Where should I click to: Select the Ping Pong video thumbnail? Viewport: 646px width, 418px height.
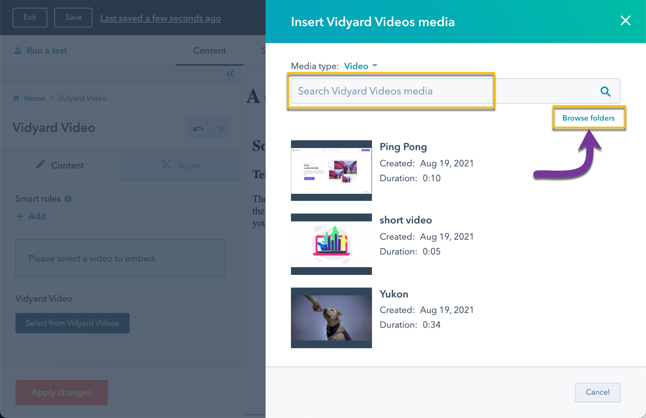(x=331, y=171)
